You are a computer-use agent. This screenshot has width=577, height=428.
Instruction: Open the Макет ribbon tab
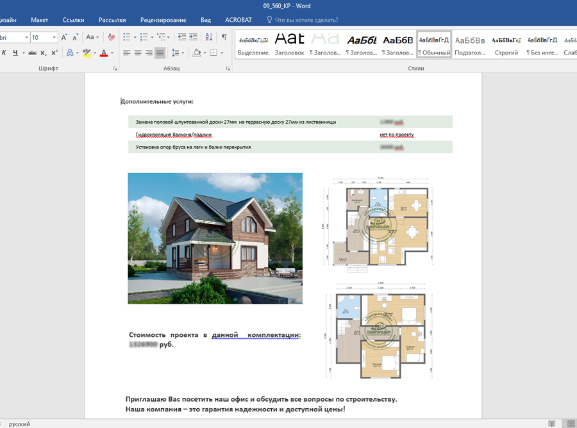click(x=39, y=20)
